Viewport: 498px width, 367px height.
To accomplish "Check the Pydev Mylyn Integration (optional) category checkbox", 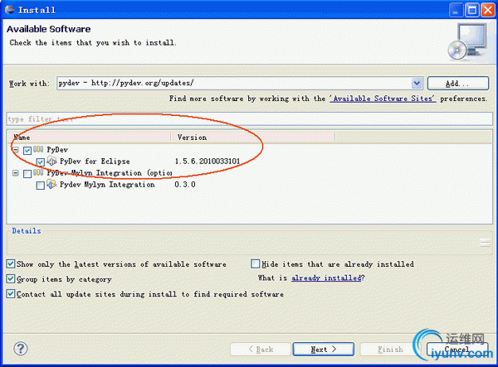I will 27,174.
